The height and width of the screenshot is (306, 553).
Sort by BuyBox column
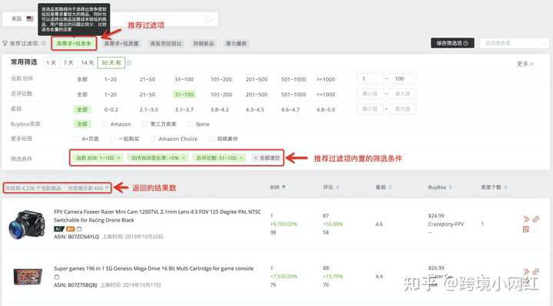point(450,187)
